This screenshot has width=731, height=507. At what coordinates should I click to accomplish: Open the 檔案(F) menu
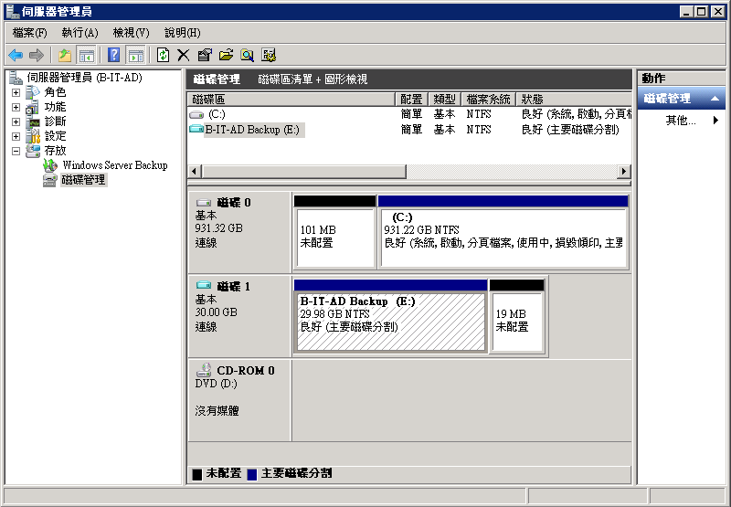point(30,33)
